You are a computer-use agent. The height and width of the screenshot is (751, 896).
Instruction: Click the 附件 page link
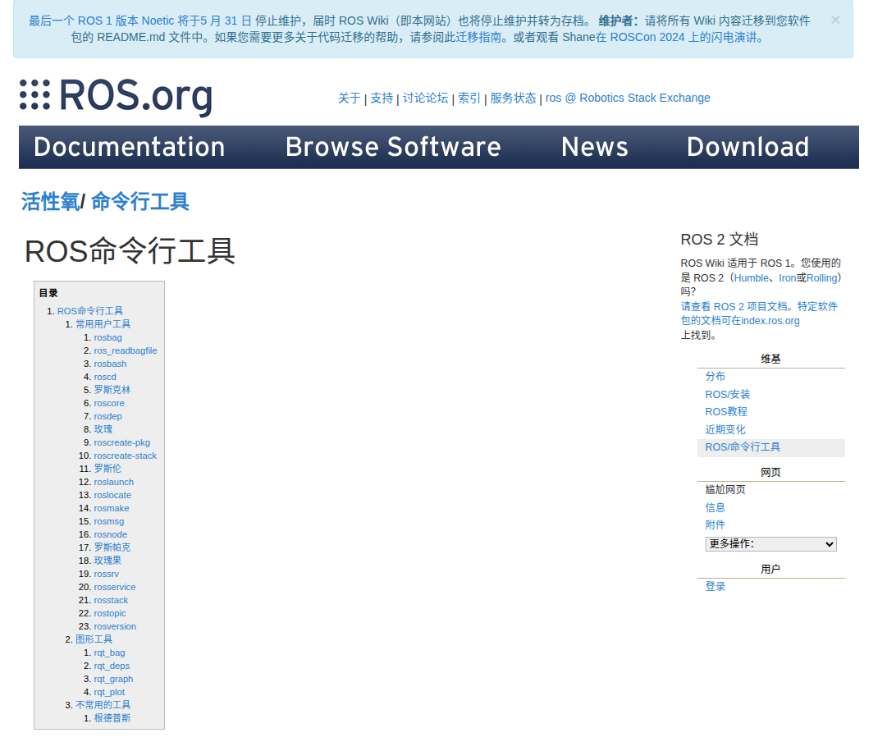[x=715, y=524]
